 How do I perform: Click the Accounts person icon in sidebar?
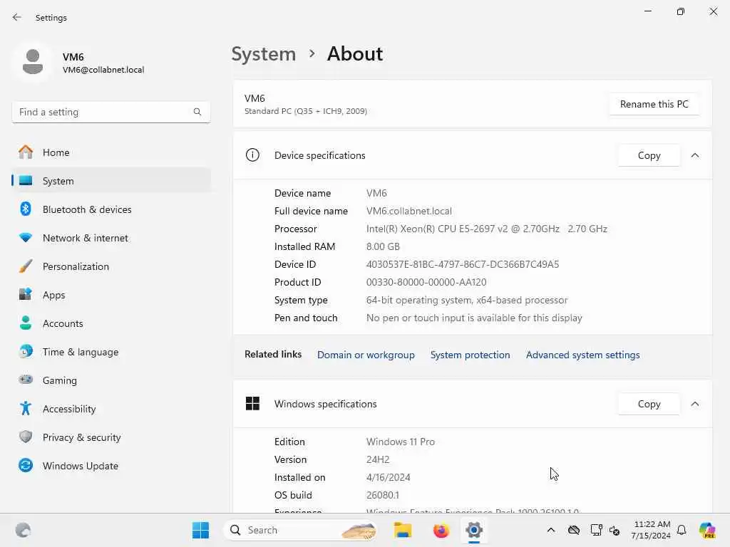pos(26,323)
